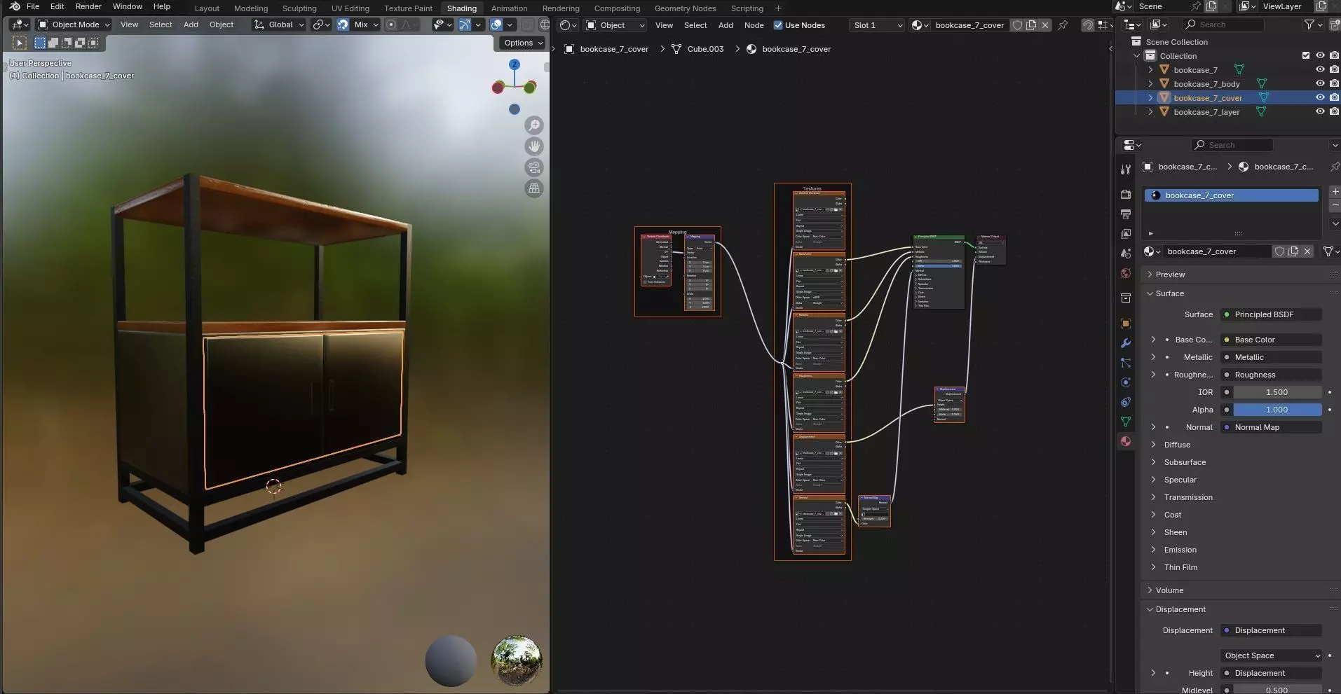The height and width of the screenshot is (694, 1341).
Task: Toggle the Use Nodes checkbox
Action: click(778, 25)
